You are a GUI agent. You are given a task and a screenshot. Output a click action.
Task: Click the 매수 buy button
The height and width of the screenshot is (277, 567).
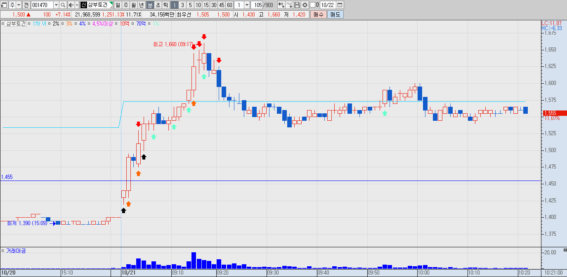319,14
